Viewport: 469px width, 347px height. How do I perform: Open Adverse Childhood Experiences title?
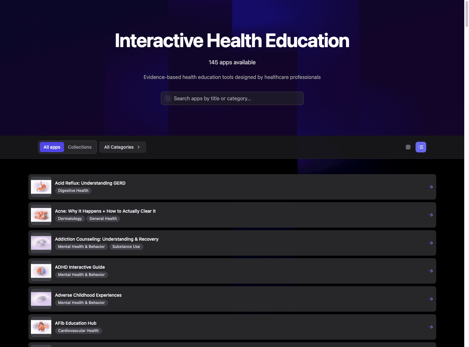pyautogui.click(x=88, y=295)
